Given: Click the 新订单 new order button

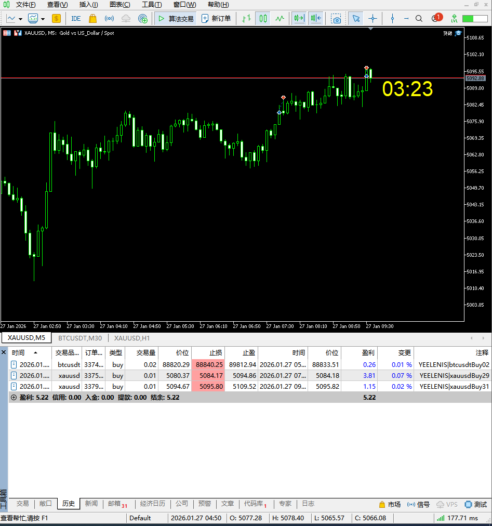Looking at the screenshot, I should coord(216,18).
